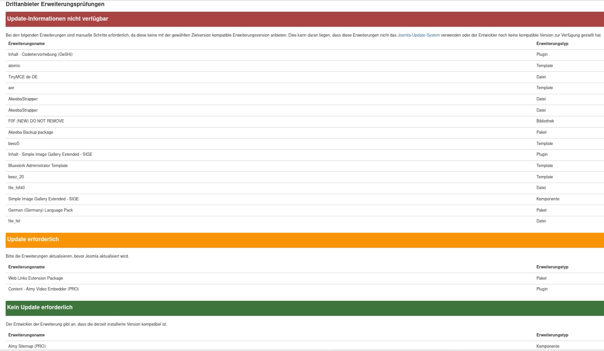This screenshot has width=604, height=351.
Task: Click 'Plugin' type of the GeSHi row
Action: coord(542,54)
